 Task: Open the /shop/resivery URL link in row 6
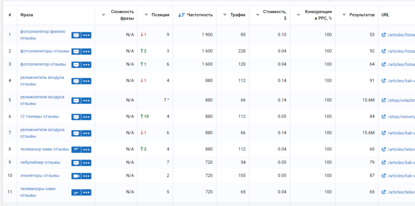tap(401, 117)
